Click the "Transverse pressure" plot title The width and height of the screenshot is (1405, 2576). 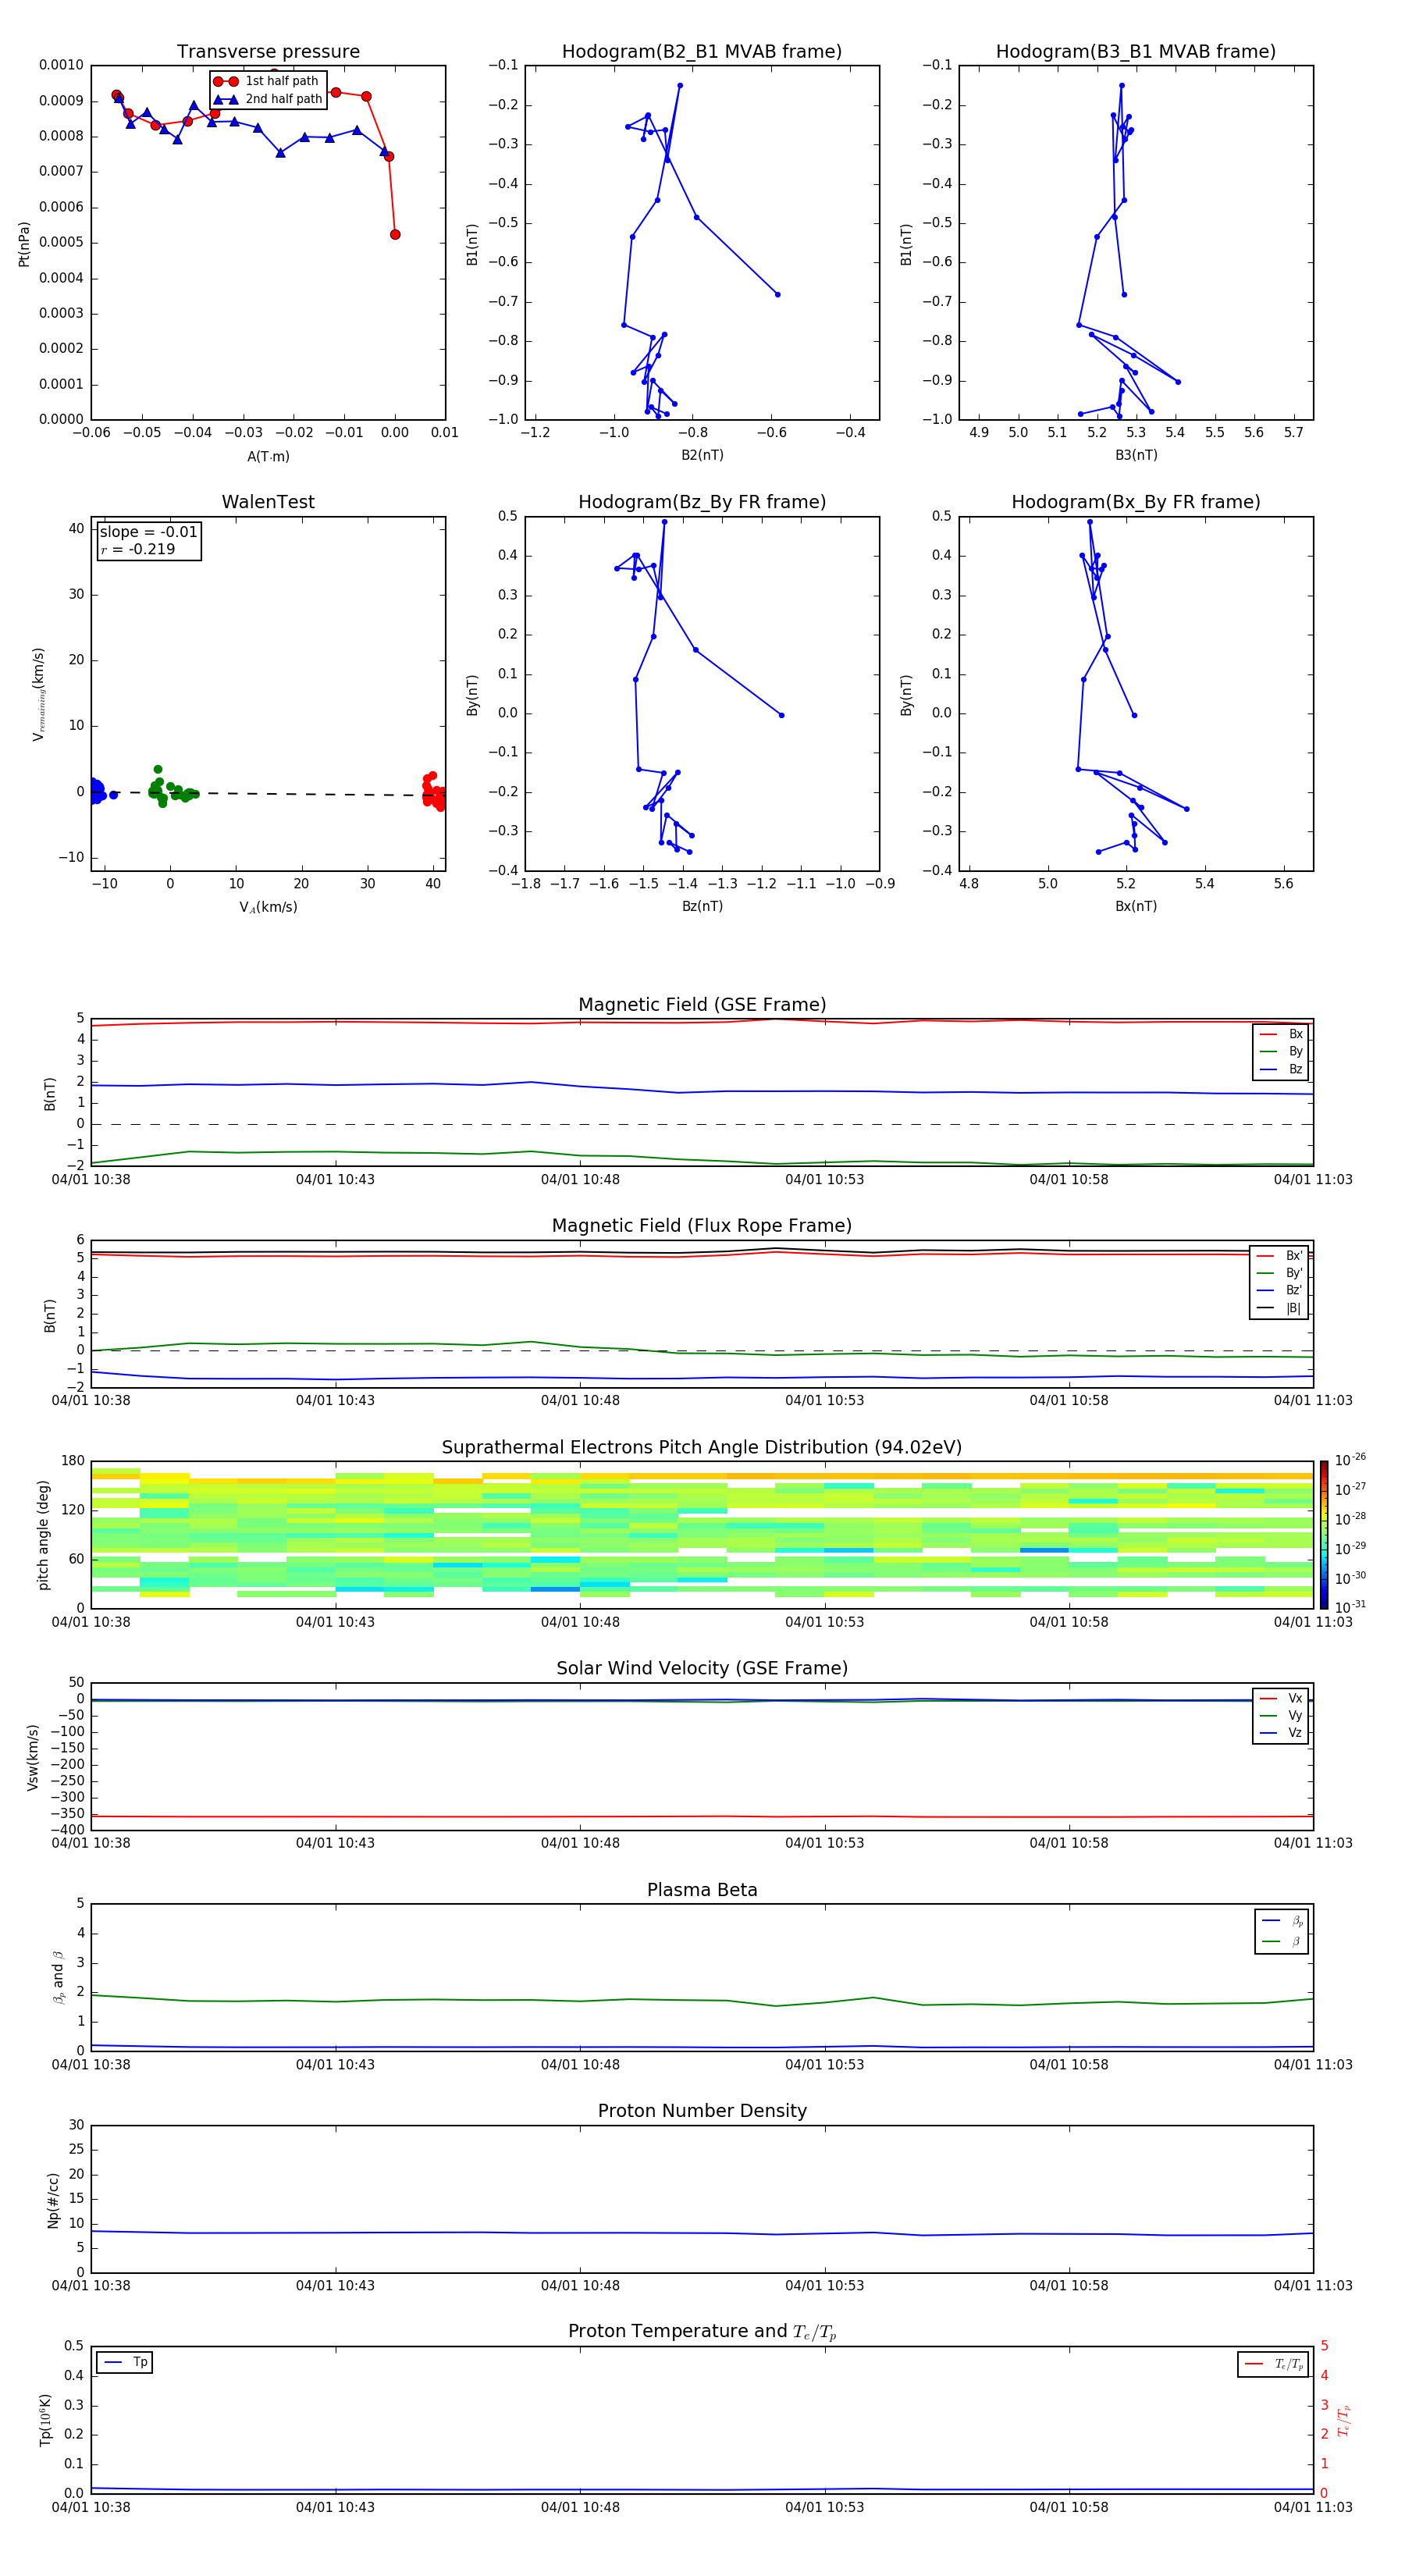(268, 52)
